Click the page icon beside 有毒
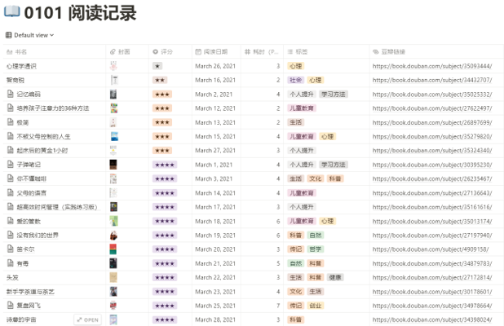The image size is (504, 326). (x=11, y=263)
